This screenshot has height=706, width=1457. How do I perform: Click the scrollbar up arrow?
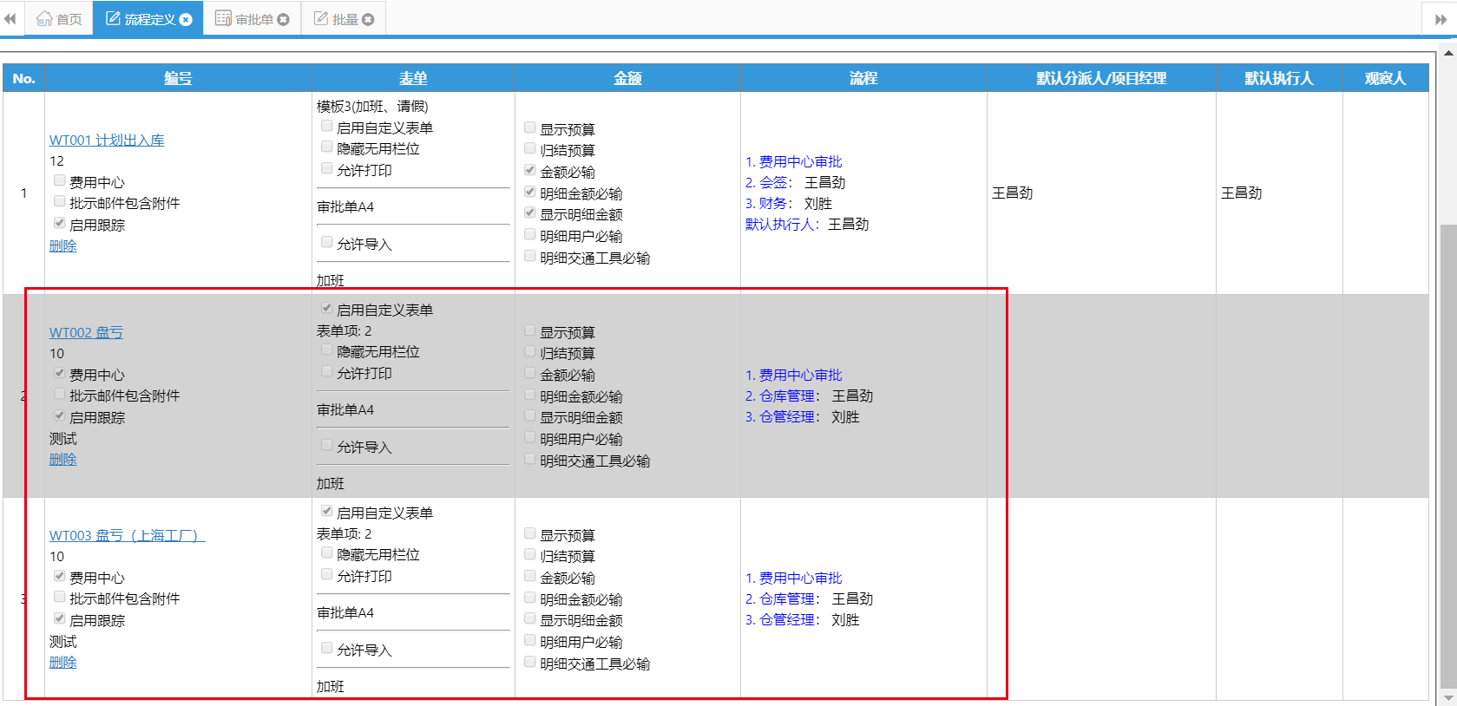[1447, 53]
